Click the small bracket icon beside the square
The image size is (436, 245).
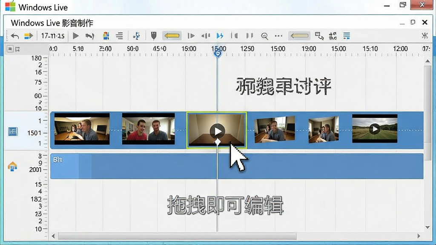[17, 49]
